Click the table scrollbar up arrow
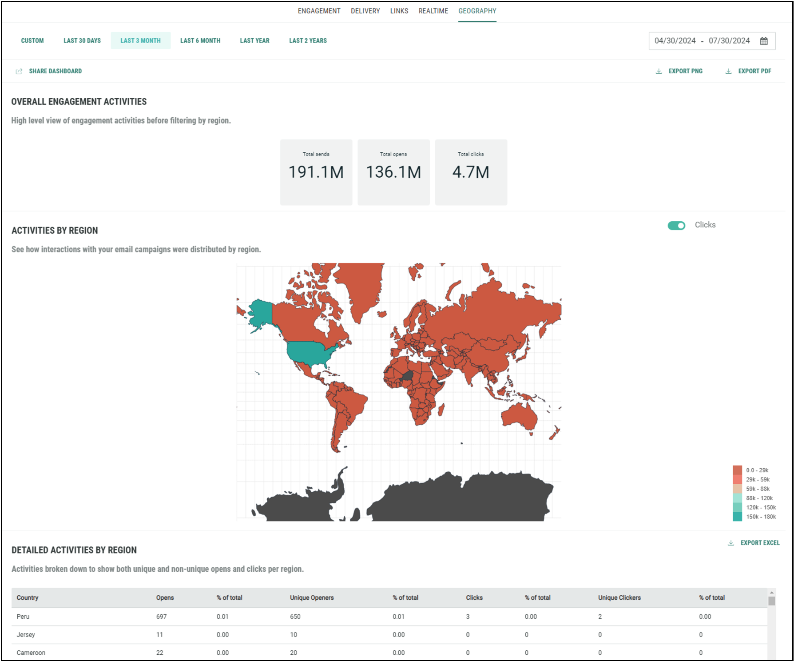This screenshot has height=661, width=794. (x=772, y=593)
